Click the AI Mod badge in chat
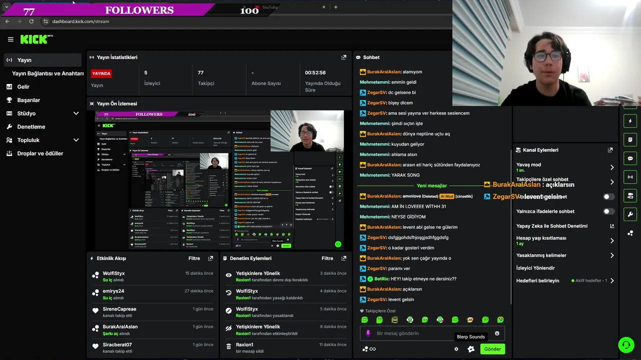 pyautogui.click(x=447, y=196)
